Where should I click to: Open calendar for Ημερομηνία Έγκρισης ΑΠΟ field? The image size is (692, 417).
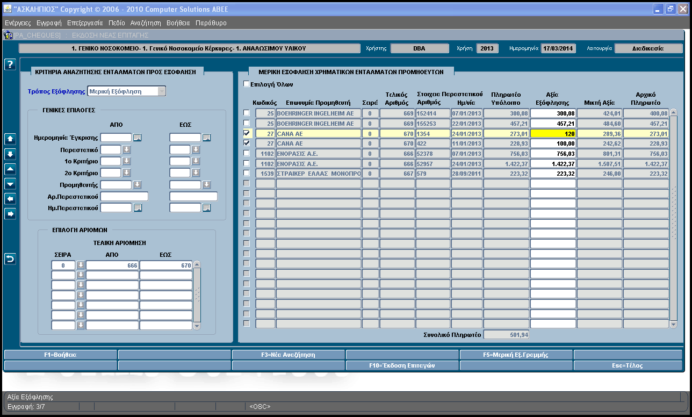138,138
